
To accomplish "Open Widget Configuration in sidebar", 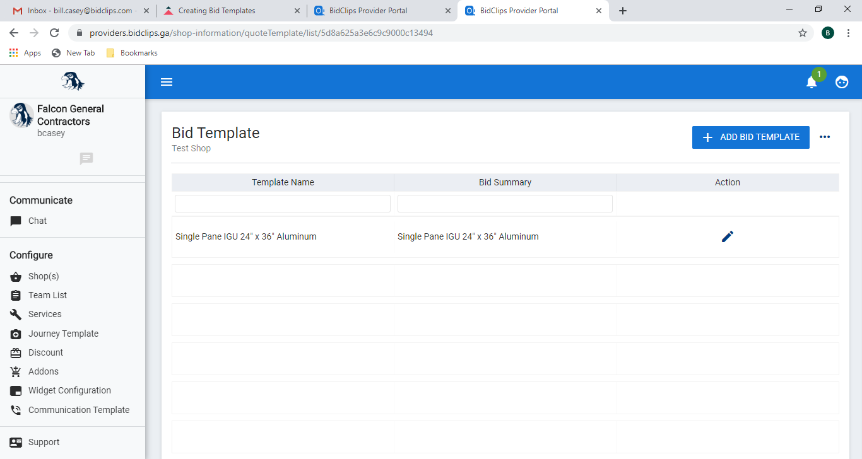I will [x=69, y=391].
